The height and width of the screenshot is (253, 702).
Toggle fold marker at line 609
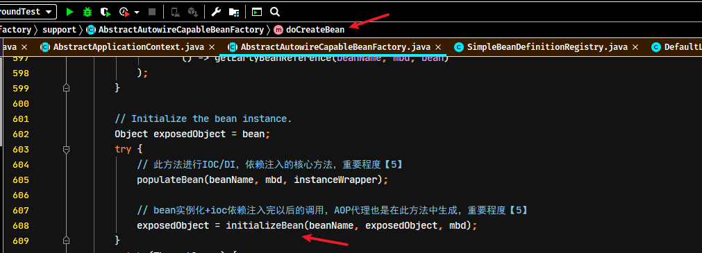pyautogui.click(x=66, y=241)
